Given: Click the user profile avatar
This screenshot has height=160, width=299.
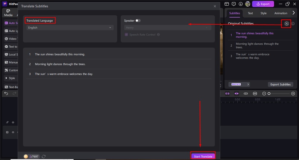Looking at the screenshot, I should (x=247, y=4).
